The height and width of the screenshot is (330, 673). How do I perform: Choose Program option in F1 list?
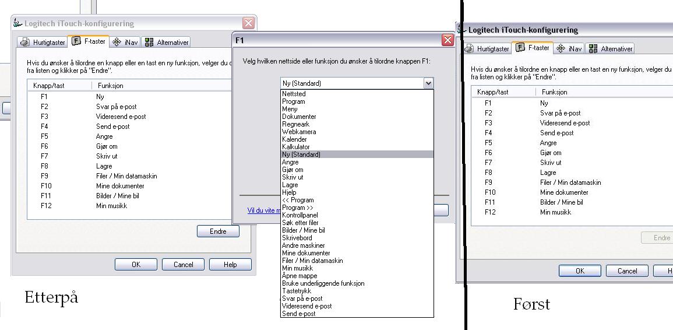point(357,101)
